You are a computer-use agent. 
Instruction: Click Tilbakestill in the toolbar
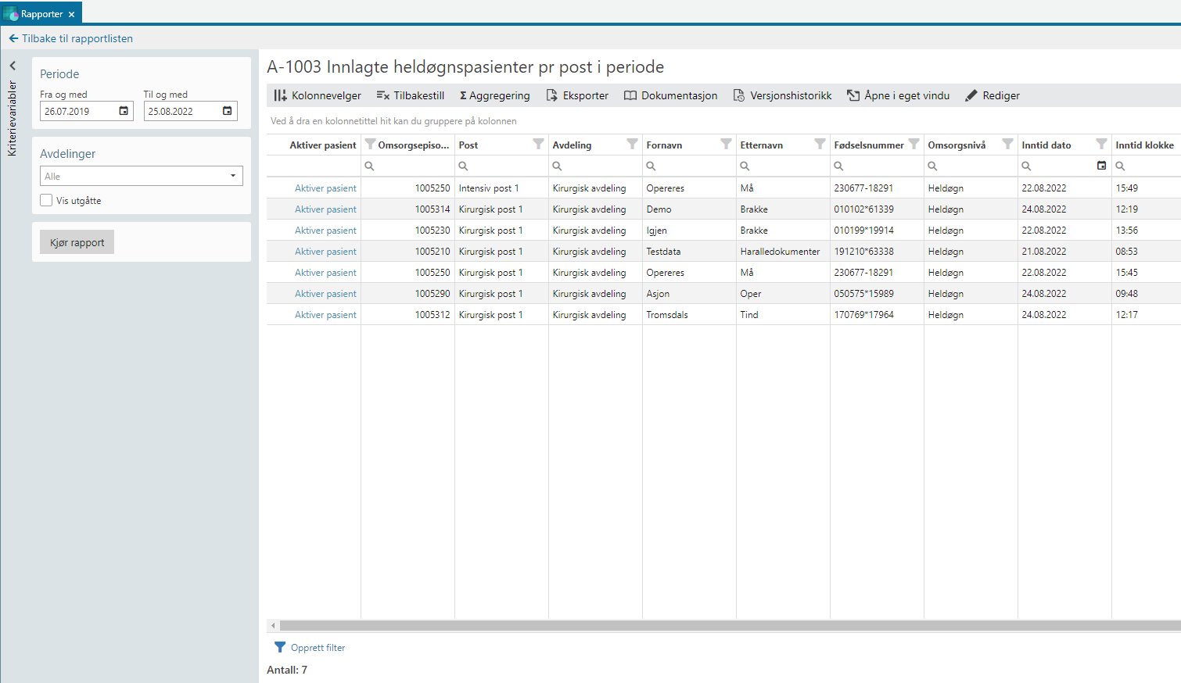point(411,95)
